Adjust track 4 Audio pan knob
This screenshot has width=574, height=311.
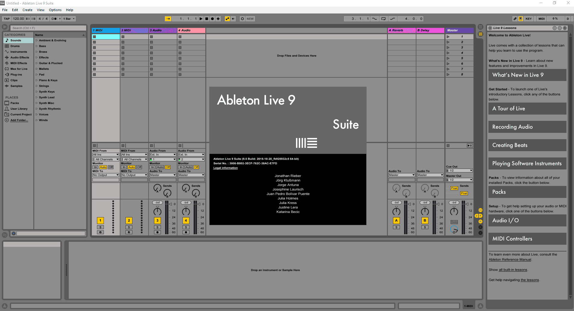pos(186,212)
